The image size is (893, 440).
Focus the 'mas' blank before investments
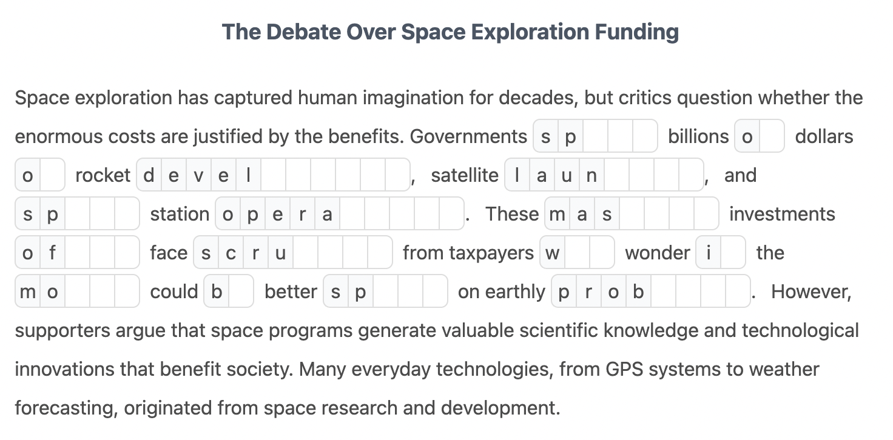click(x=632, y=214)
